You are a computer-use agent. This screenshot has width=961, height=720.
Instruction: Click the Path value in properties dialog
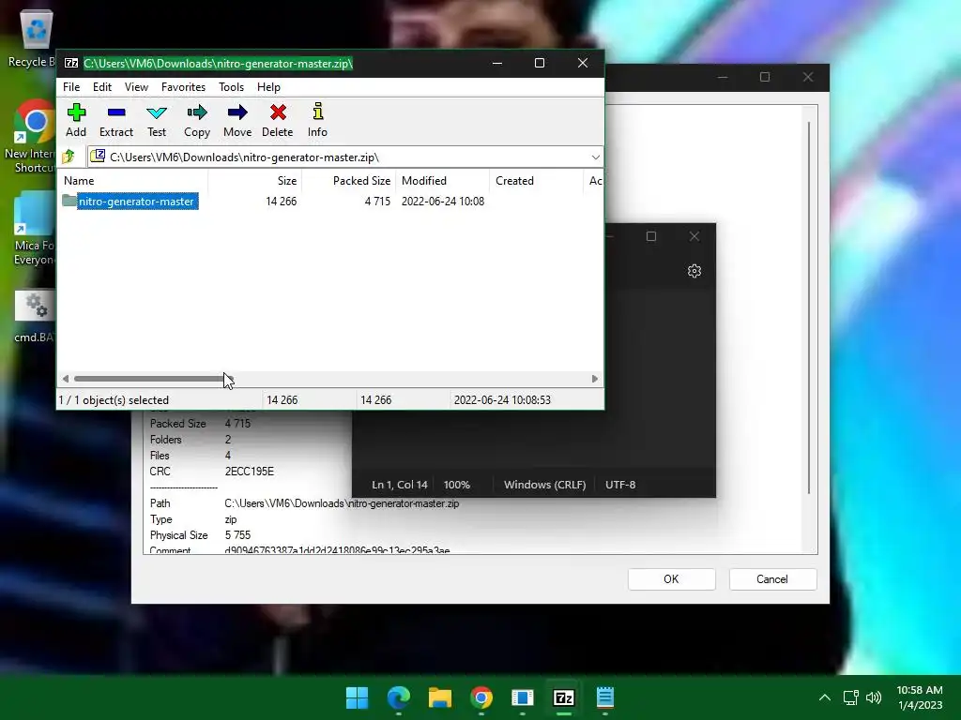click(342, 503)
